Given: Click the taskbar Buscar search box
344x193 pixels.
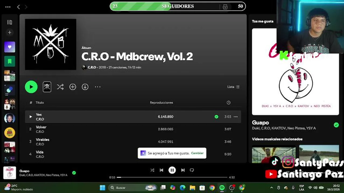Looking at the screenshot, I should coord(133,188).
